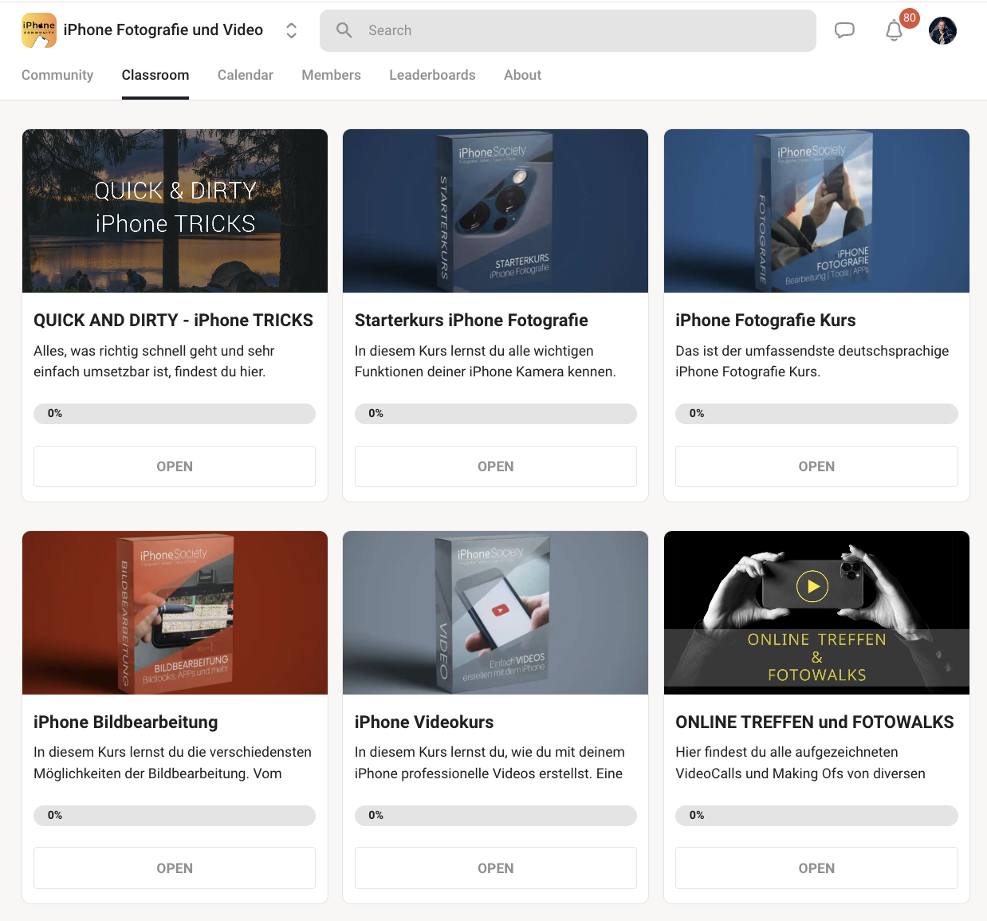The width and height of the screenshot is (987, 921).
Task: Click the description 'Das ist der umfassendste deutschsprachige'
Action: coord(812,361)
